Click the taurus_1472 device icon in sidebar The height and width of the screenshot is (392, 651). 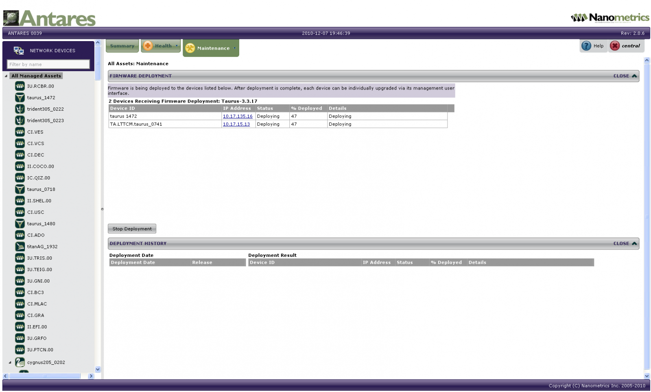point(20,97)
